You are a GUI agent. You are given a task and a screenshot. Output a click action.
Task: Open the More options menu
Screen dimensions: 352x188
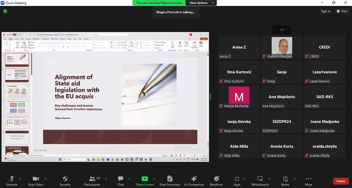point(309,179)
